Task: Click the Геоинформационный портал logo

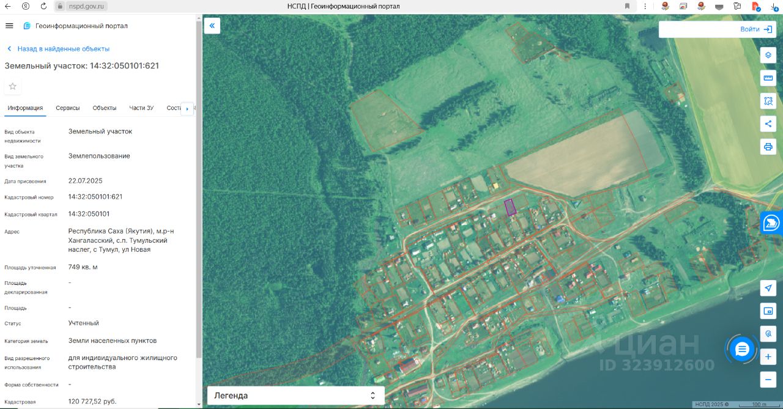Action: tap(75, 26)
